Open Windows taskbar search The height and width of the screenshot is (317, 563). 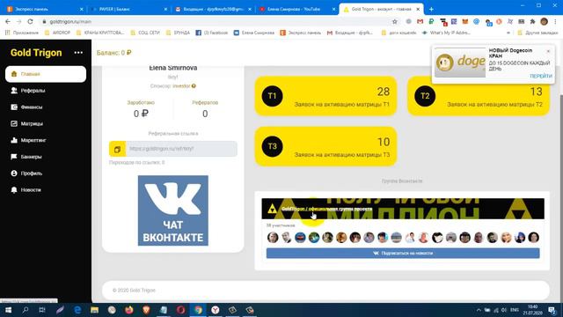(x=26, y=310)
